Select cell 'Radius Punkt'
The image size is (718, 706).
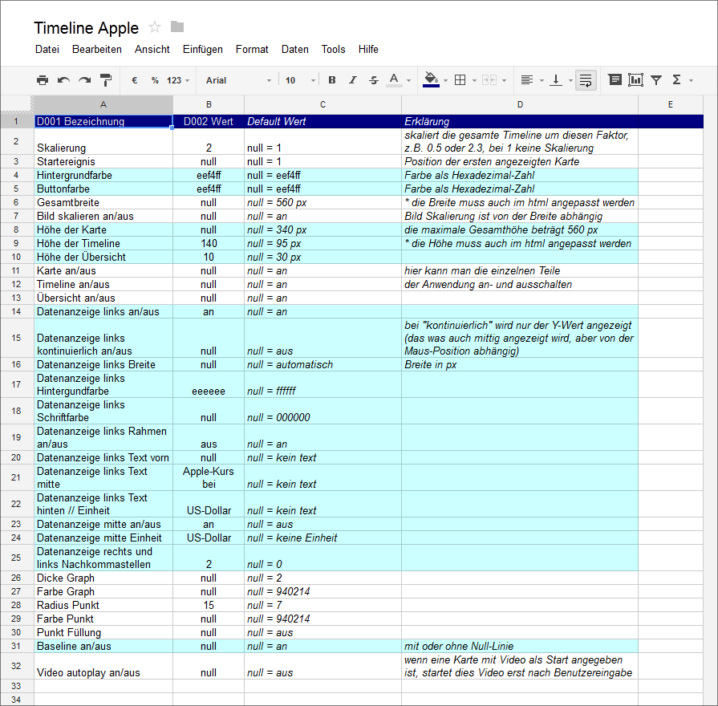(x=103, y=605)
